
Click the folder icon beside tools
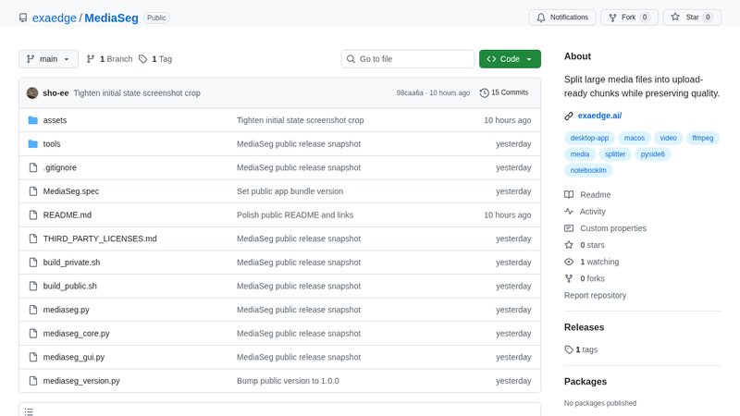coord(33,144)
